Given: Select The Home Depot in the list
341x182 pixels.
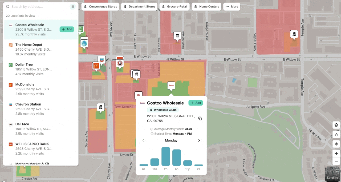Looking at the screenshot, I should [x=41, y=49].
